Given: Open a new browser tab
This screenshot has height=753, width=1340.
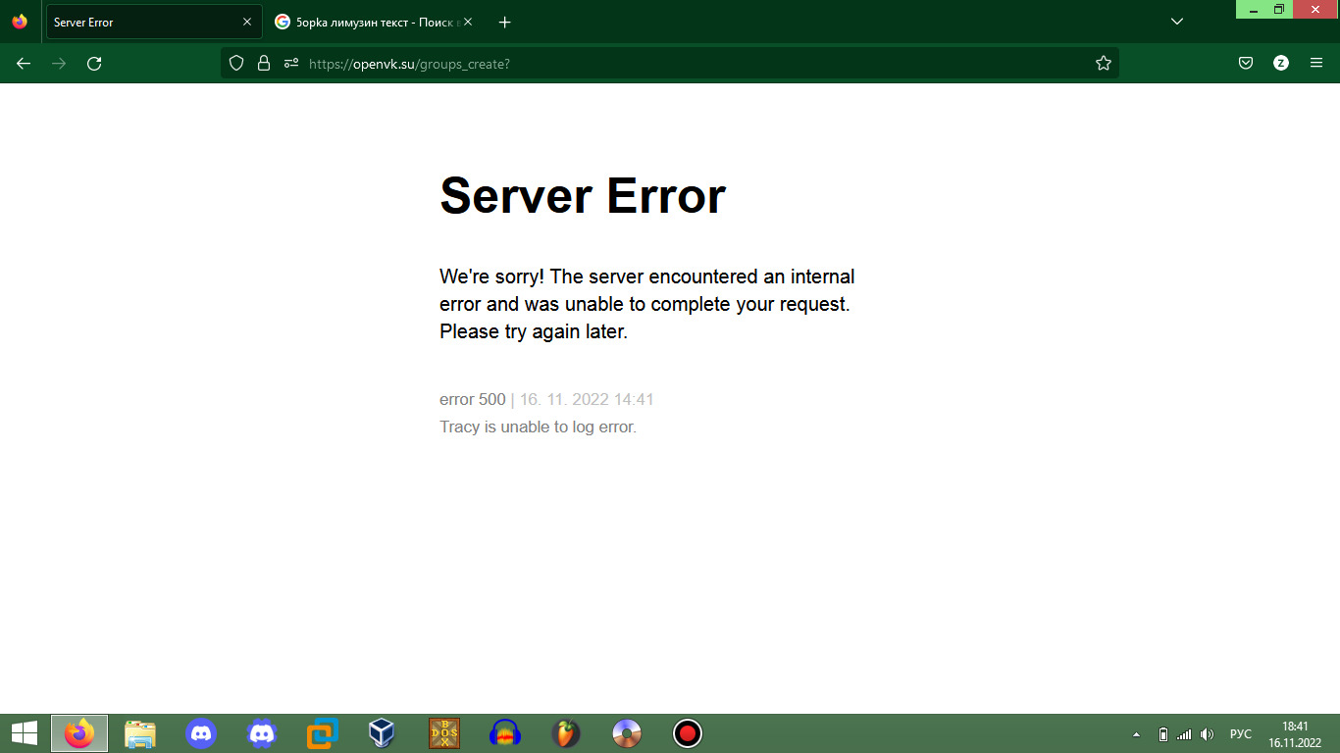Looking at the screenshot, I should (x=504, y=22).
